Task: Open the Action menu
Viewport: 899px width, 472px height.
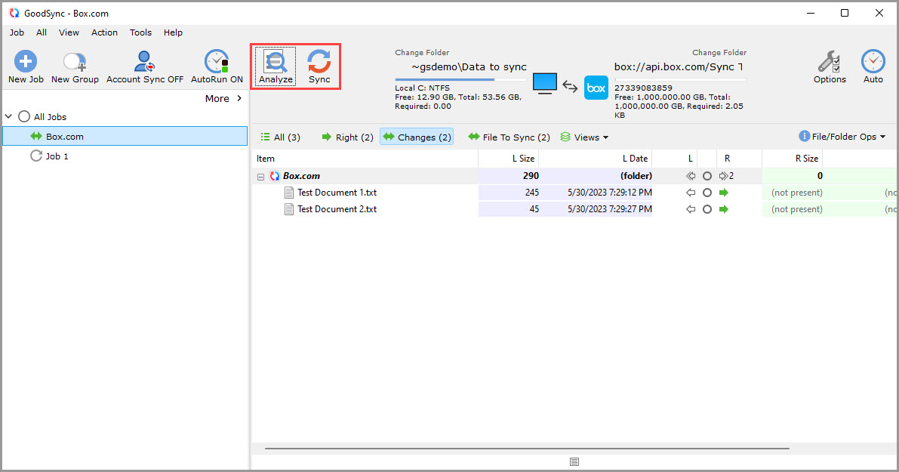Action: (x=104, y=32)
